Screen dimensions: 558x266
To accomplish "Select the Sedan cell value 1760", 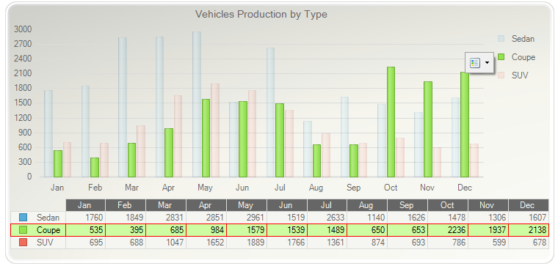I will point(85,218).
